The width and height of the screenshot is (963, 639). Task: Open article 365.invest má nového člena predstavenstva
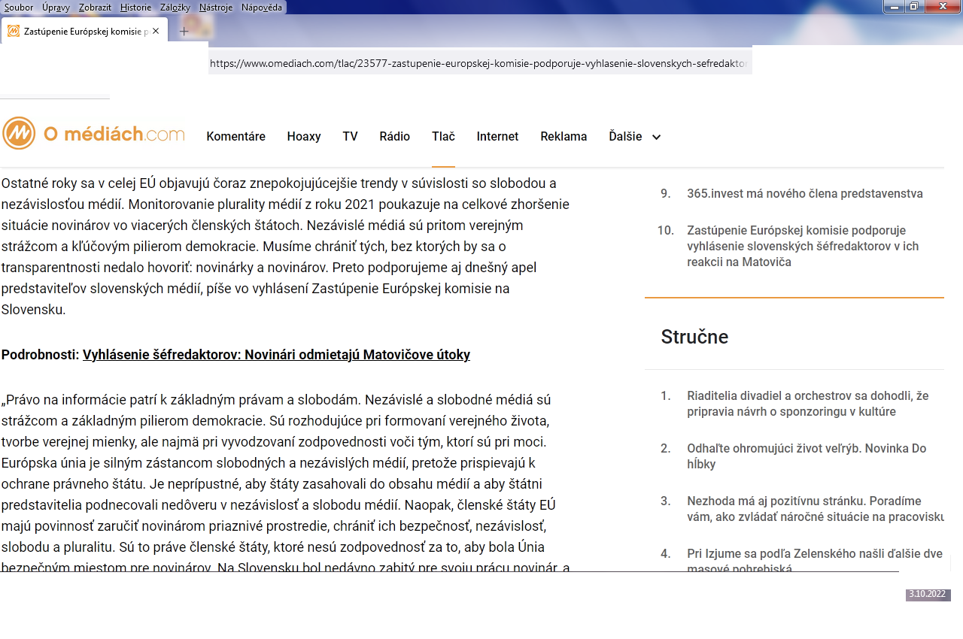tap(805, 193)
